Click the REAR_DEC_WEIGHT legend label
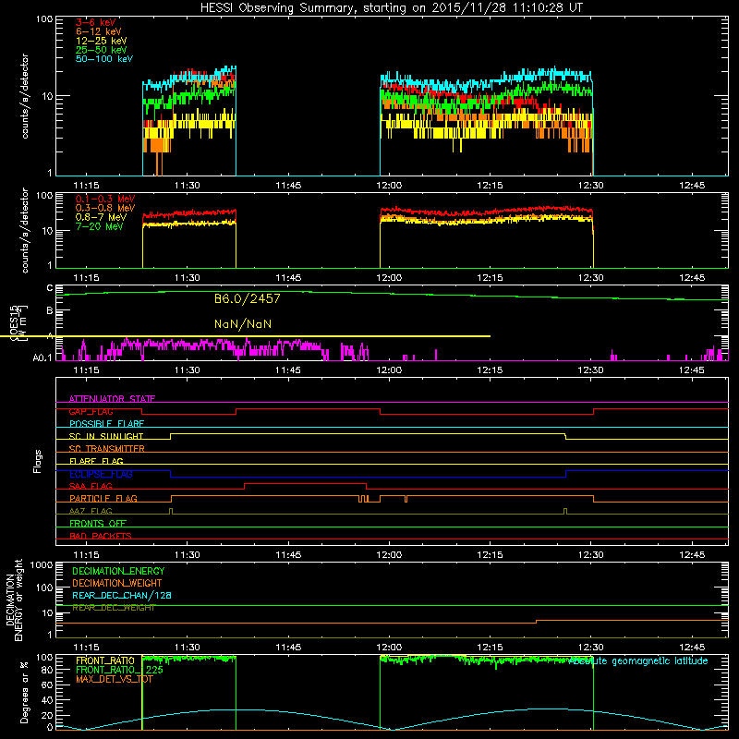Viewport: 739px width, 739px height. coord(114,608)
